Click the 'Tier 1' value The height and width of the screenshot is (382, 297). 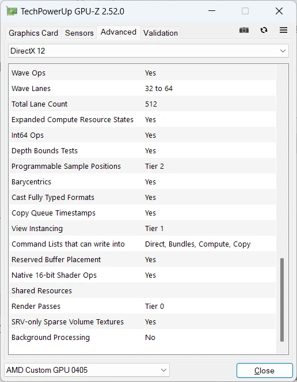click(x=154, y=229)
